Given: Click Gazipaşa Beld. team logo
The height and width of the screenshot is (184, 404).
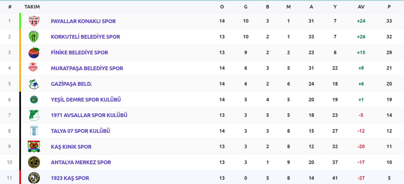Looking at the screenshot, I should tap(34, 84).
